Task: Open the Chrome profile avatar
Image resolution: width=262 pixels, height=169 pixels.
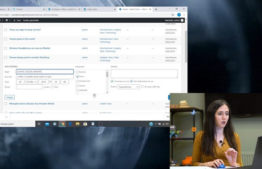Action: (x=179, y=15)
